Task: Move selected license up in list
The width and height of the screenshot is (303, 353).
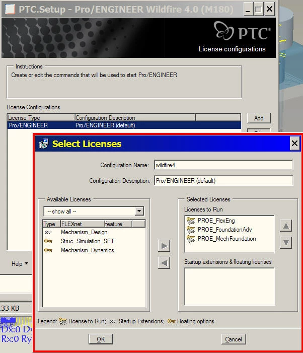Action: tap(286, 226)
